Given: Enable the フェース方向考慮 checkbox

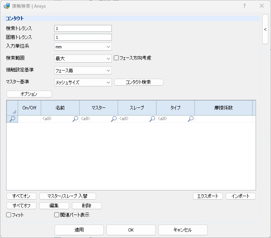Looking at the screenshot, I should click(116, 58).
